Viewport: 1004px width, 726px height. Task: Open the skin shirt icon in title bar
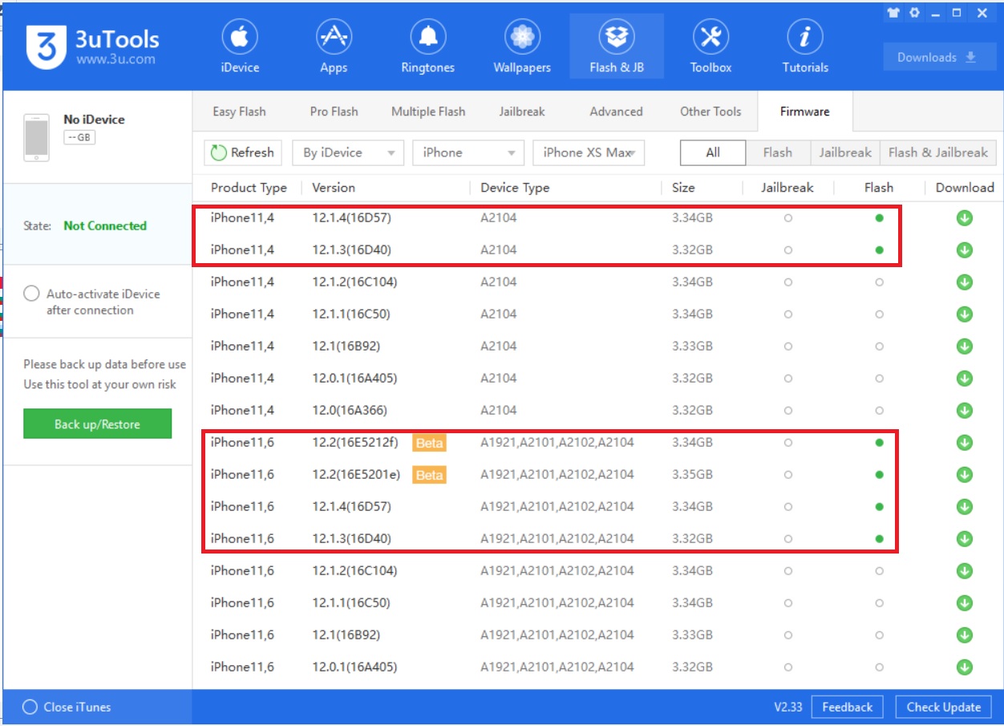point(893,14)
